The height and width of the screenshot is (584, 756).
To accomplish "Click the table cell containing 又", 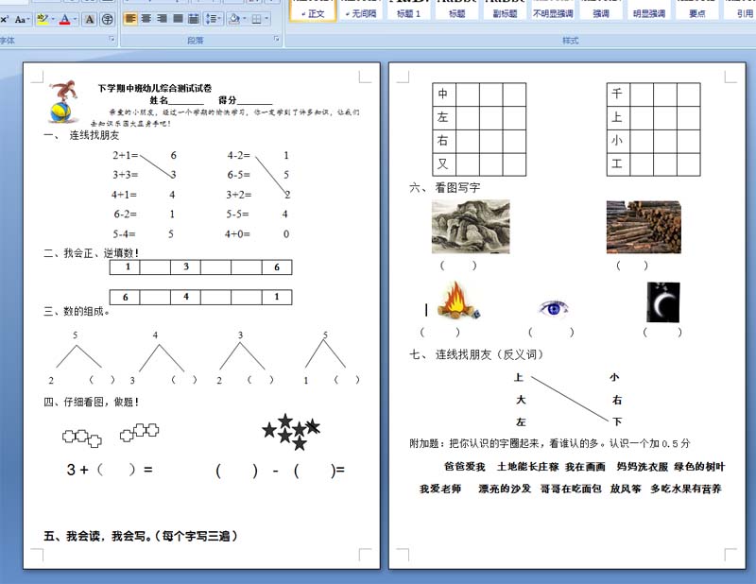I will pyautogui.click(x=444, y=164).
